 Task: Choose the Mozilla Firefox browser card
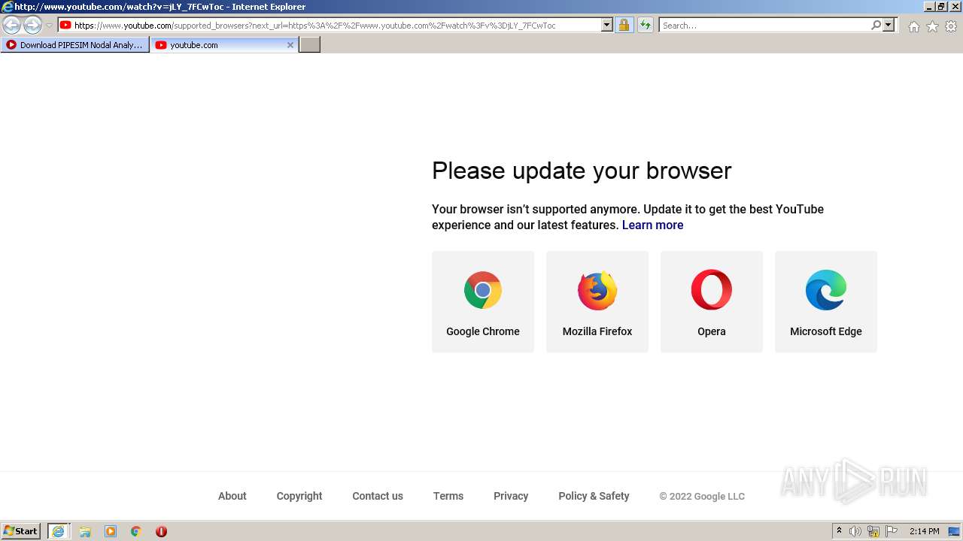(597, 302)
